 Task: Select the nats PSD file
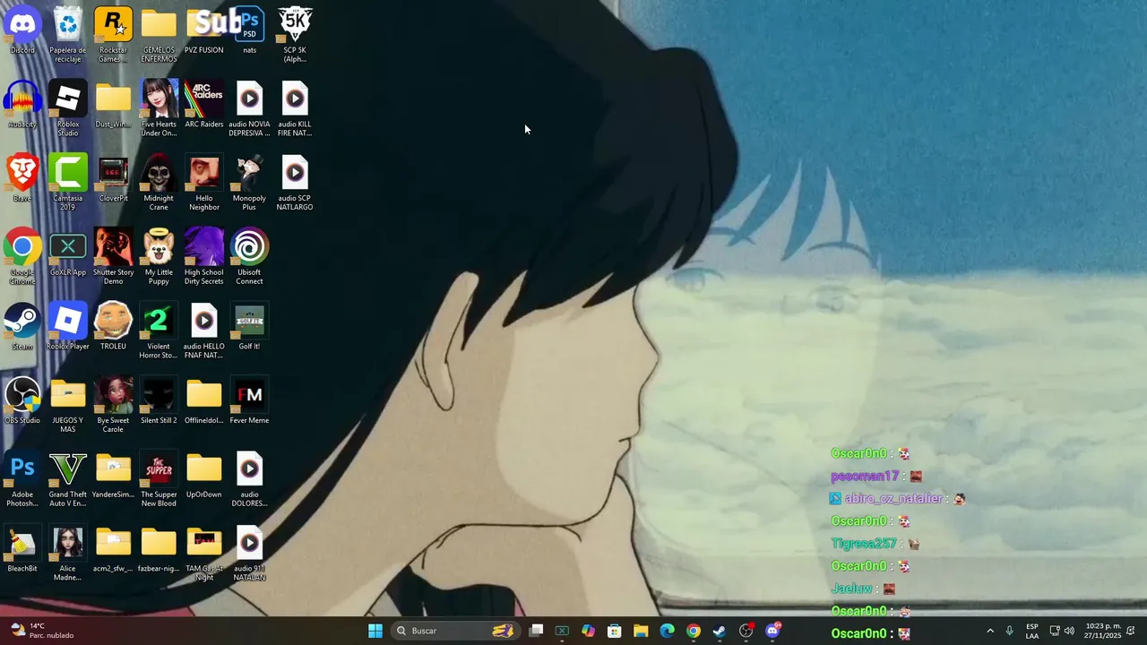click(249, 31)
